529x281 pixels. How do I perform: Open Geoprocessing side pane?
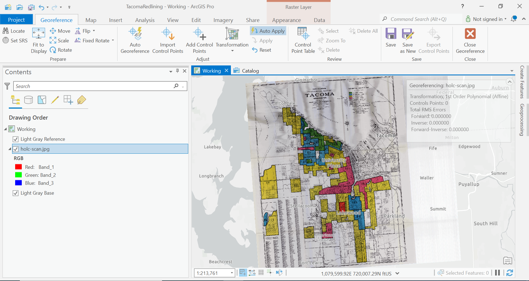[x=522, y=120]
